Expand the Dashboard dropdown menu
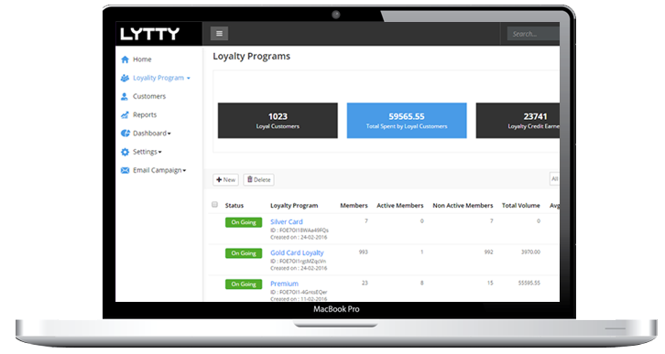This screenshot has width=665, height=354. tap(152, 134)
